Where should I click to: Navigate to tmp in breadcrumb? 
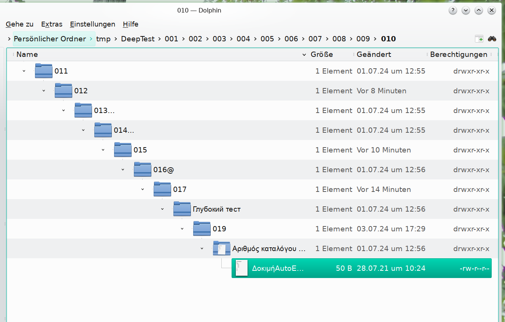click(103, 39)
